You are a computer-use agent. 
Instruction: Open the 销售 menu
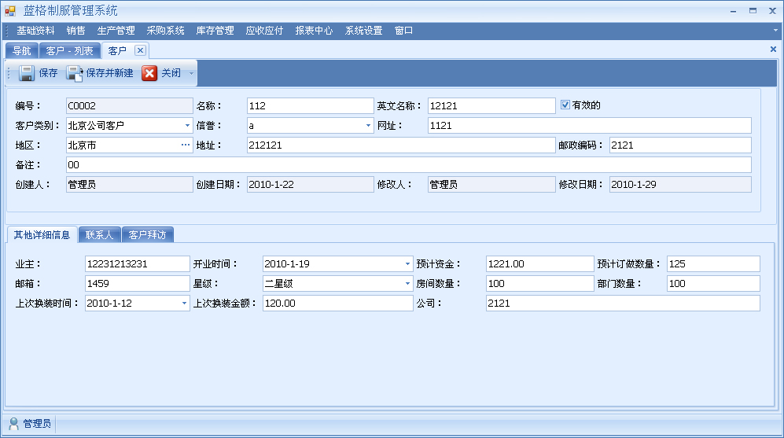point(76,31)
